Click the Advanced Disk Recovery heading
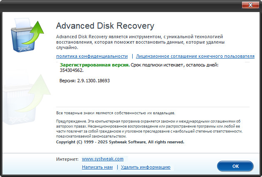The image size is (262, 177). click(x=105, y=26)
